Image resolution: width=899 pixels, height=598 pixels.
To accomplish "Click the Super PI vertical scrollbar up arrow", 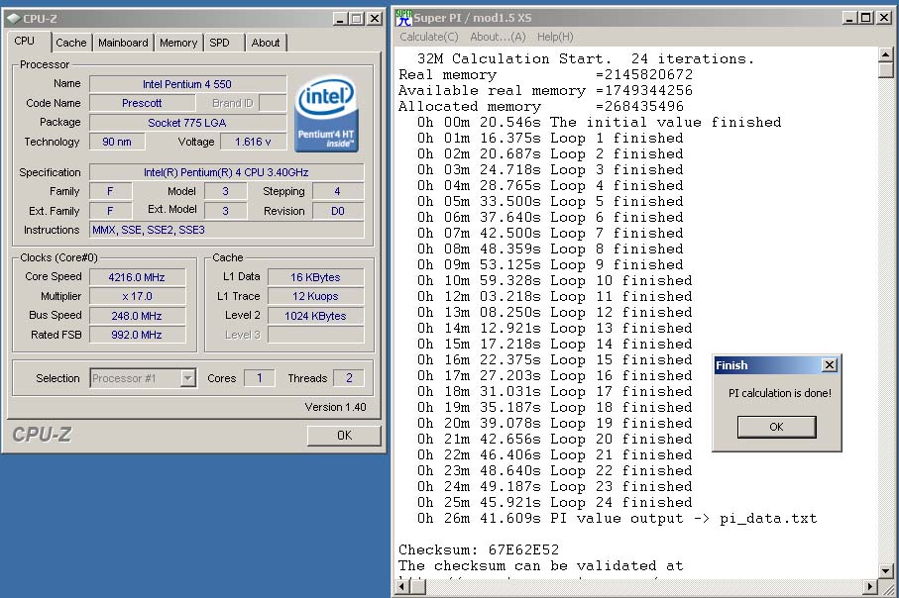I will (886, 54).
